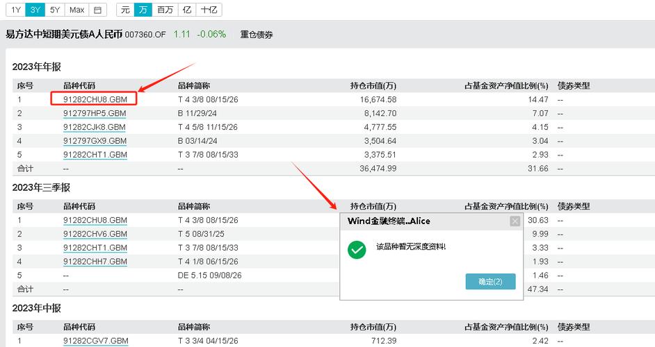Open the calendar date picker icon
The height and width of the screenshot is (347, 655).
(98, 10)
